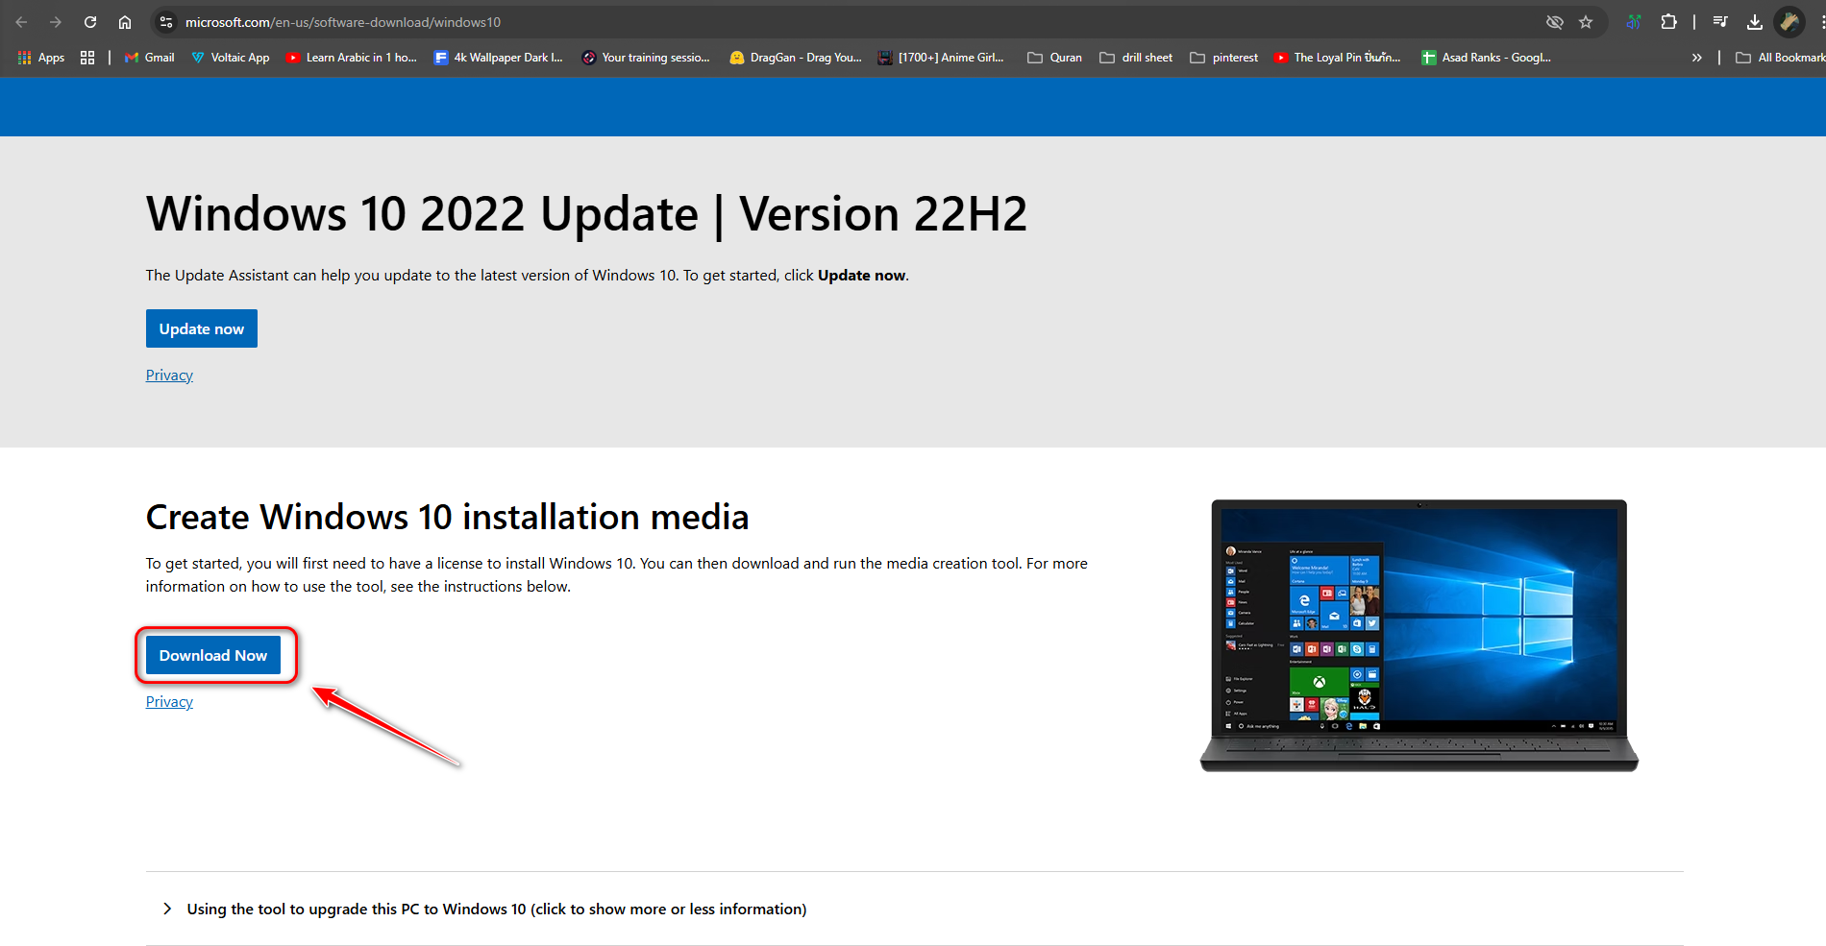Open the drill sheet bookmarks folder

pos(1137,58)
